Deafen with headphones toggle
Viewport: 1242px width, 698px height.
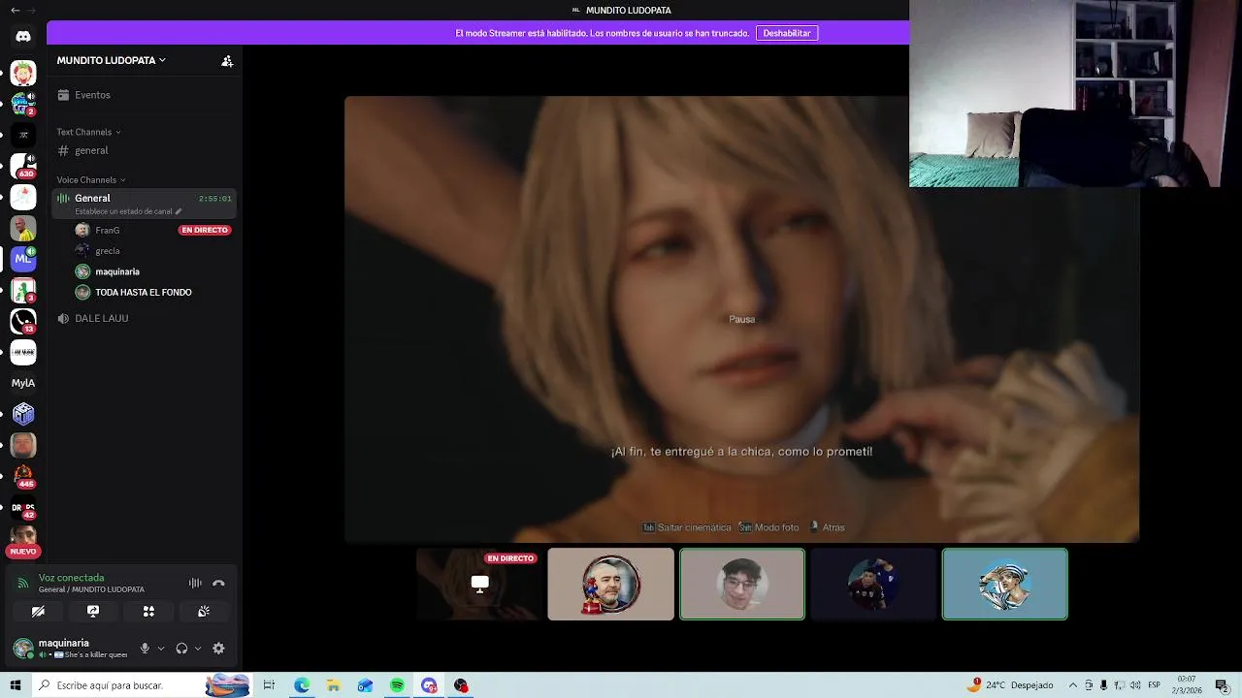tap(181, 649)
